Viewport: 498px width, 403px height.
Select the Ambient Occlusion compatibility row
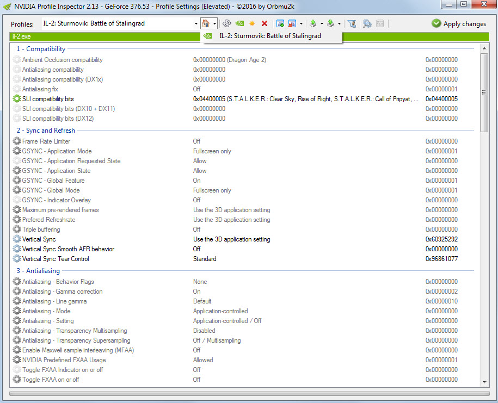(x=244, y=60)
